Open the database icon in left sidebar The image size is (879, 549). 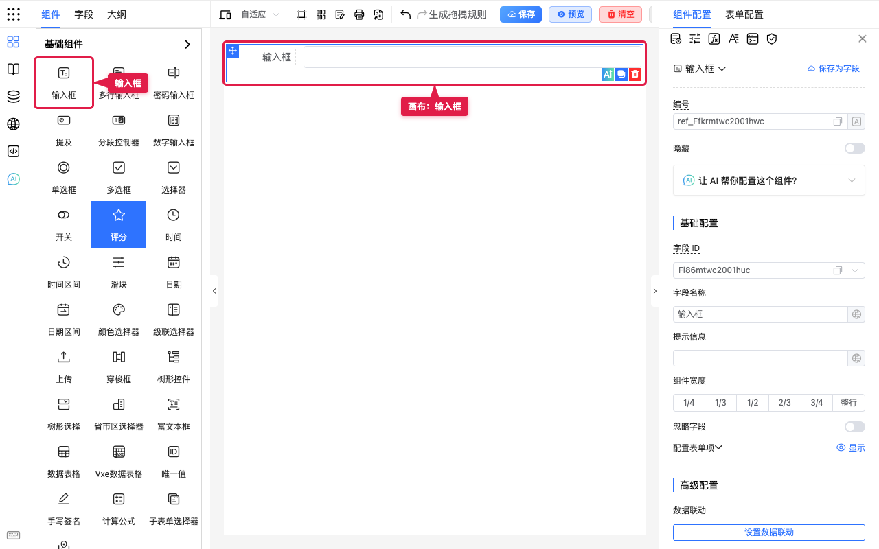[x=13, y=97]
